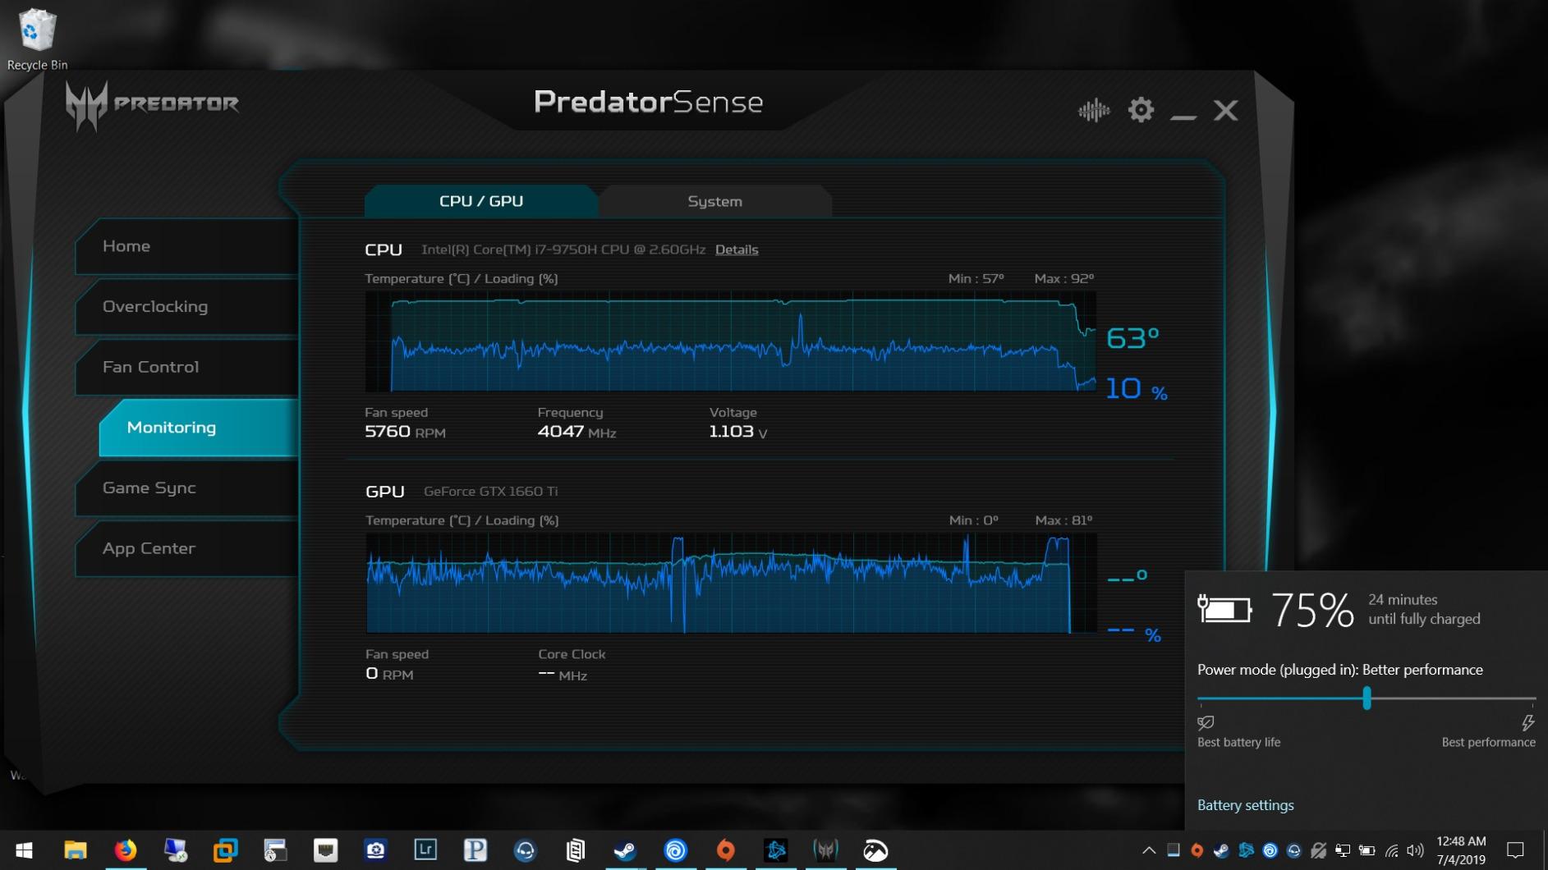Open Wi-Fi network tray icon
Viewport: 1548px width, 870px height.
point(1391,850)
